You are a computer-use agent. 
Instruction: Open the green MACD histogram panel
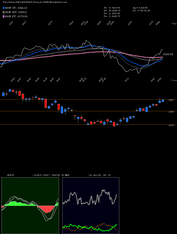[30, 206]
